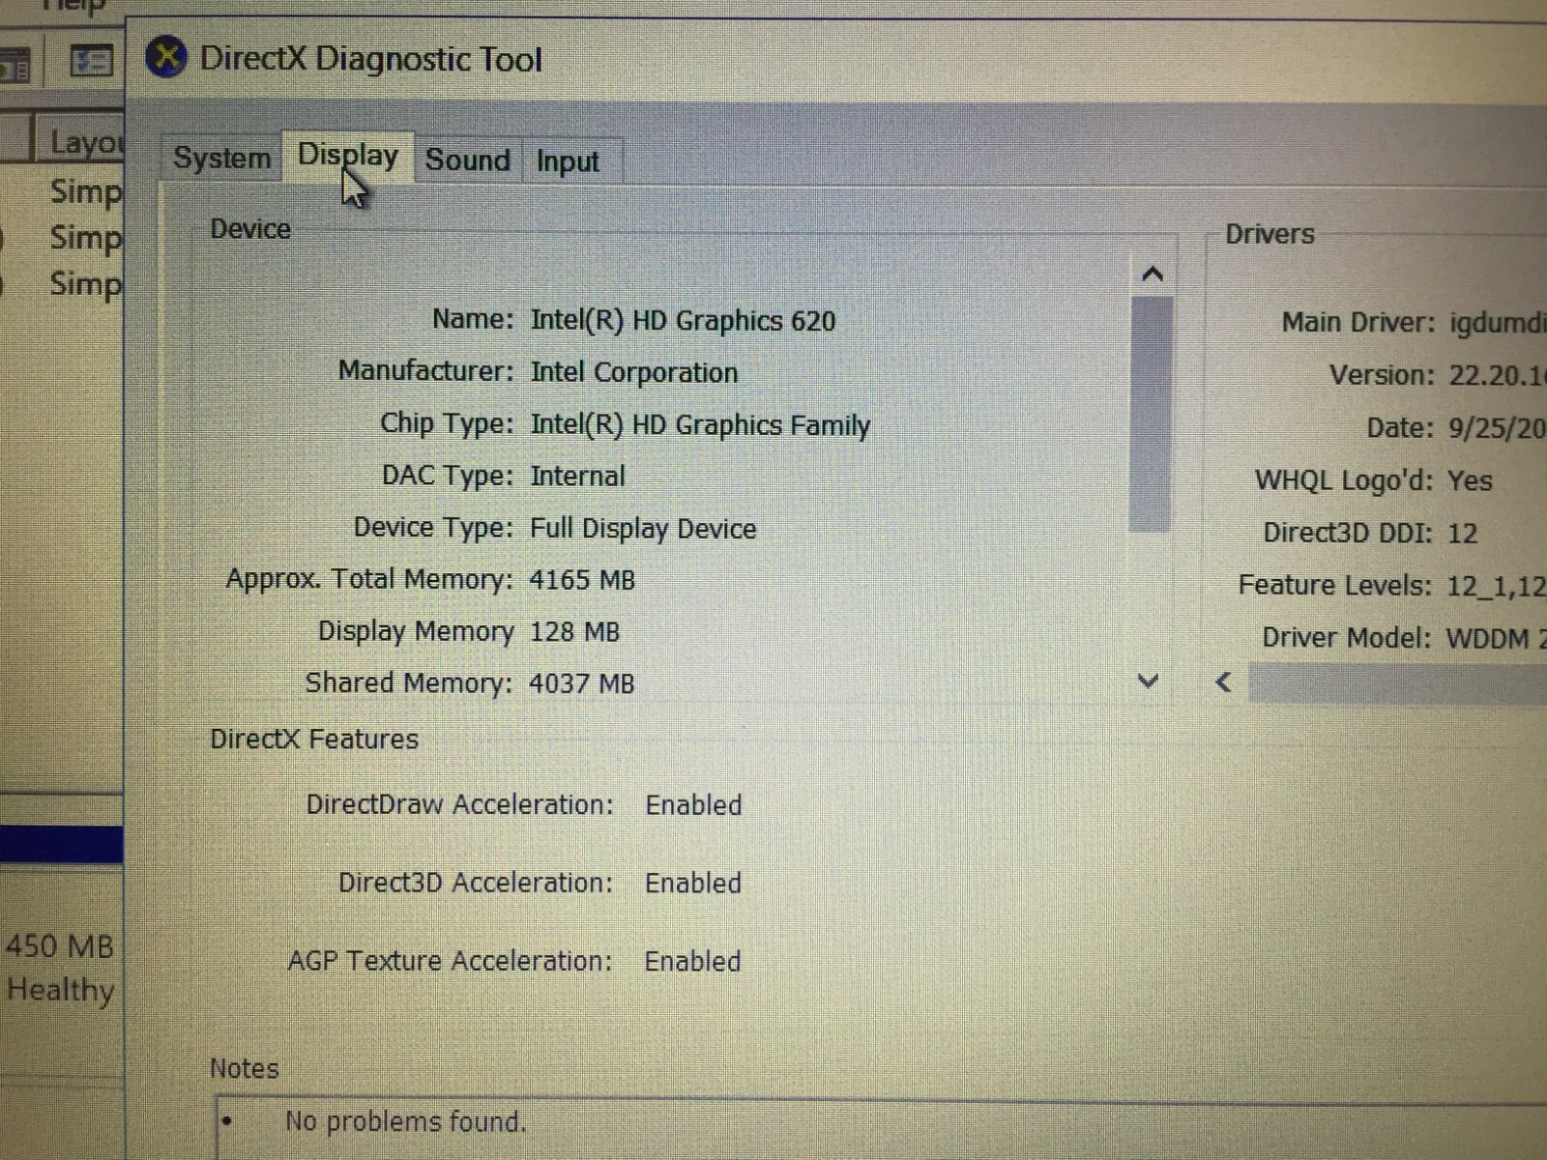Viewport: 1547px width, 1160px height.
Task: Click the background window leftmost toolbar icon
Action: pyautogui.click(x=15, y=66)
